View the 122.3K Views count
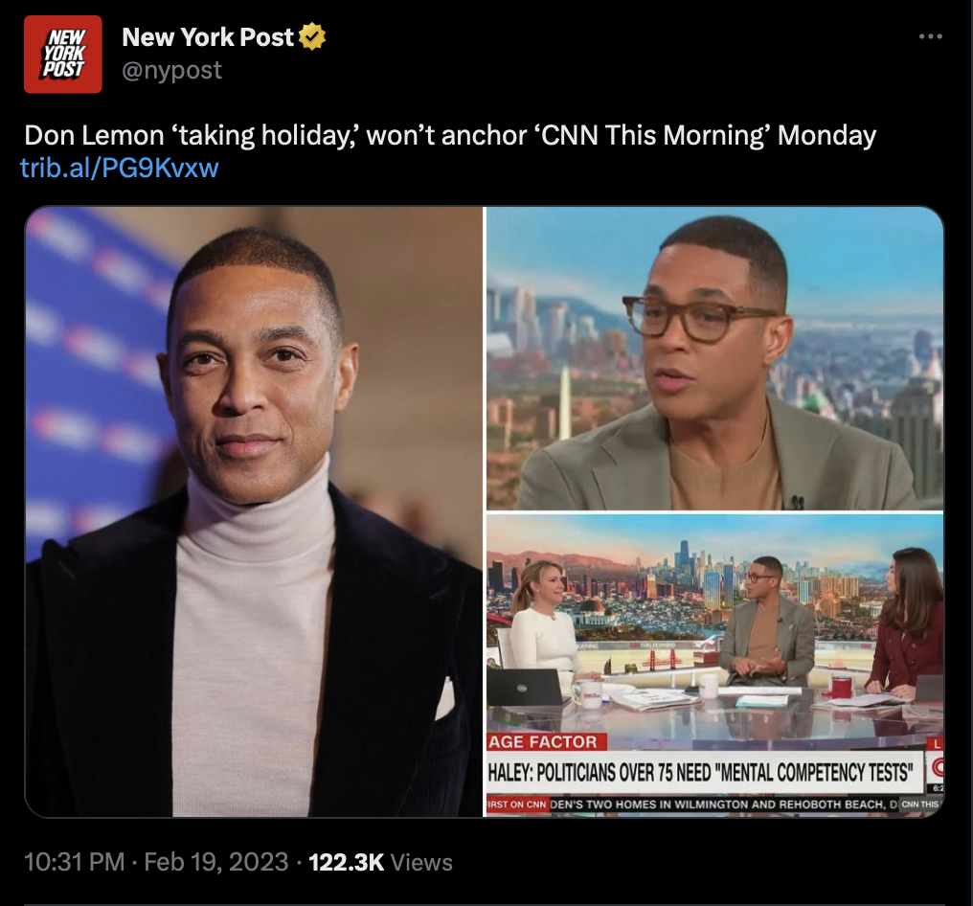Viewport: 973px width, 906px height. 380,862
